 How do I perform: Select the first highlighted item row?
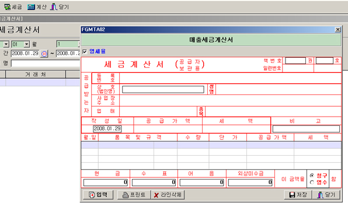(x=211, y=145)
